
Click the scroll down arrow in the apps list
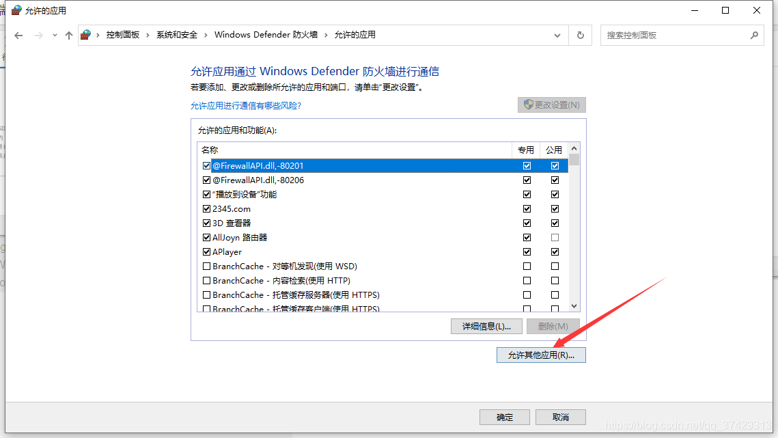point(574,306)
